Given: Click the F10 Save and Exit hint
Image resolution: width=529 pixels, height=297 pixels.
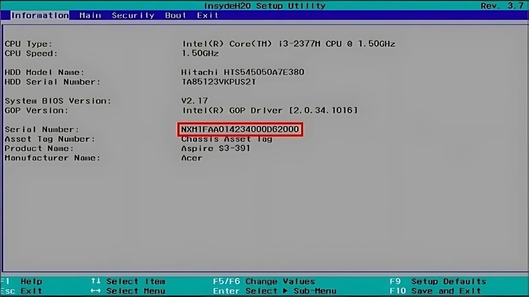Looking at the screenshot, I should coord(436,291).
